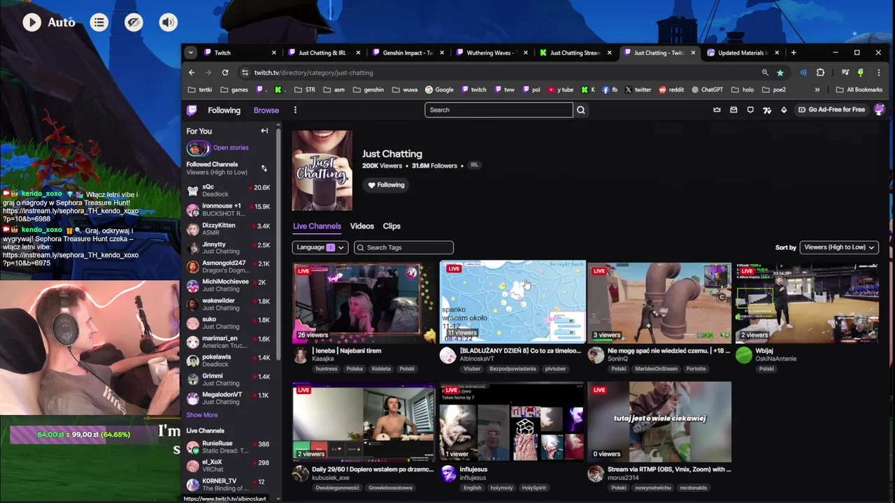Open RunieRuse live channel in sidebar
This screenshot has height=503, width=895.
[x=228, y=447]
